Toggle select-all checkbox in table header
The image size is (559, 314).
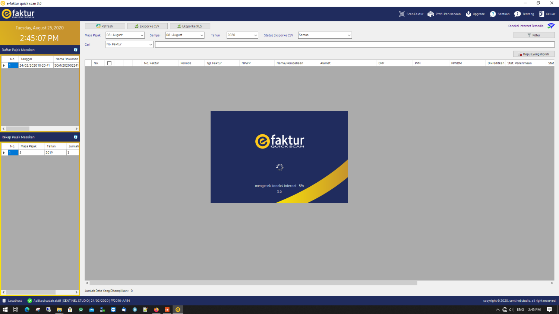tap(109, 63)
